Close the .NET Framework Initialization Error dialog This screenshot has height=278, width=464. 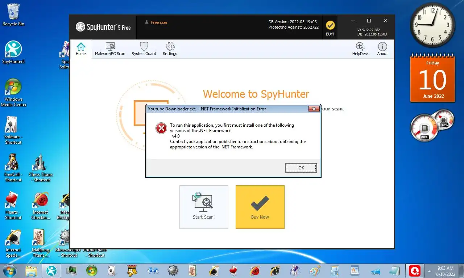[314, 109]
